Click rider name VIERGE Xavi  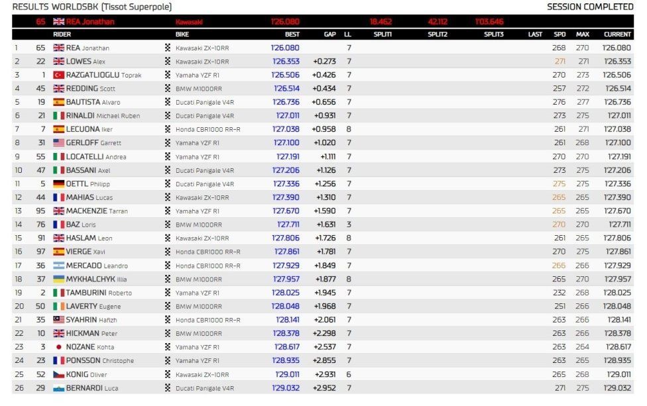tap(86, 252)
